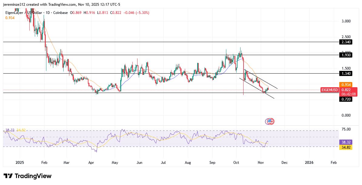Image resolution: width=362 pixels, height=185 pixels.
Task: Click the Nov label on the time axis
Action: pyautogui.click(x=261, y=163)
